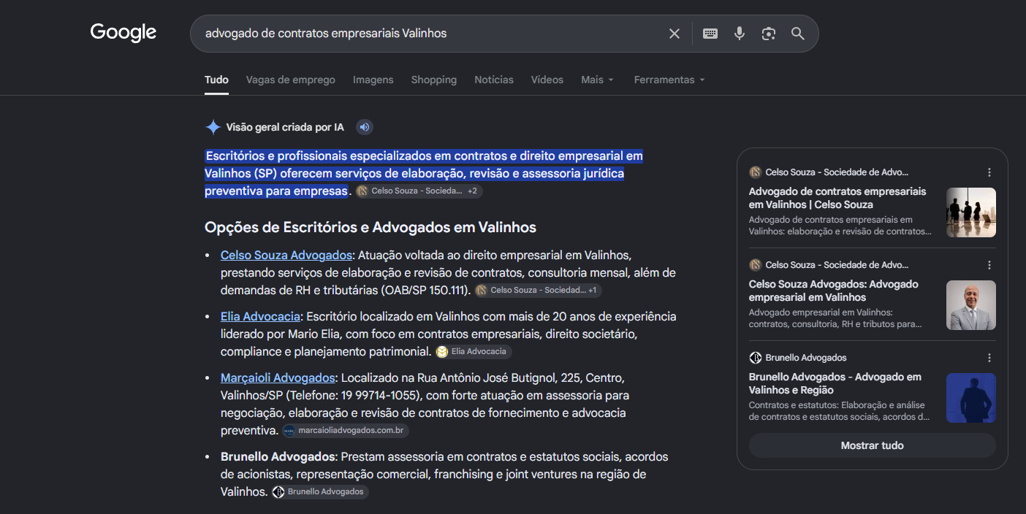The width and height of the screenshot is (1026, 514).
Task: Open Google Lens image search
Action: tap(768, 34)
